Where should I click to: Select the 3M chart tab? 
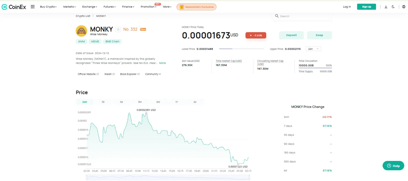pos(140,102)
